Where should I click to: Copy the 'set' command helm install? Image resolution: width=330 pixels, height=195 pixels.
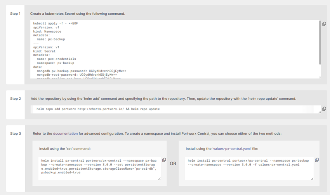click(164, 160)
